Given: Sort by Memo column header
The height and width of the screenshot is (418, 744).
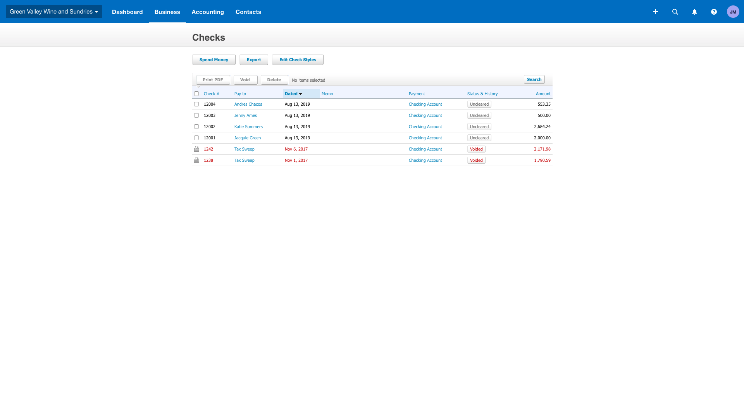Looking at the screenshot, I should [327, 94].
